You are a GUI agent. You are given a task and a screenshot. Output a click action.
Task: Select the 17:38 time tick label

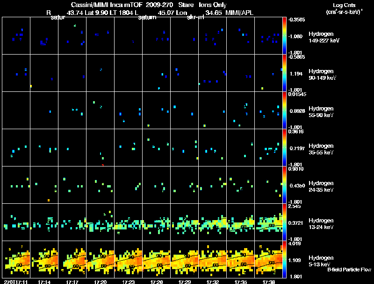click(269, 281)
